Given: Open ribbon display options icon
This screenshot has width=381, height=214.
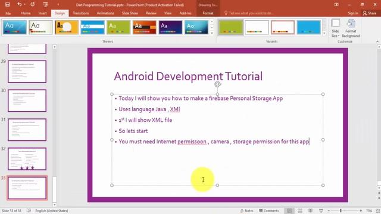Looking at the screenshot, I should [x=336, y=5].
